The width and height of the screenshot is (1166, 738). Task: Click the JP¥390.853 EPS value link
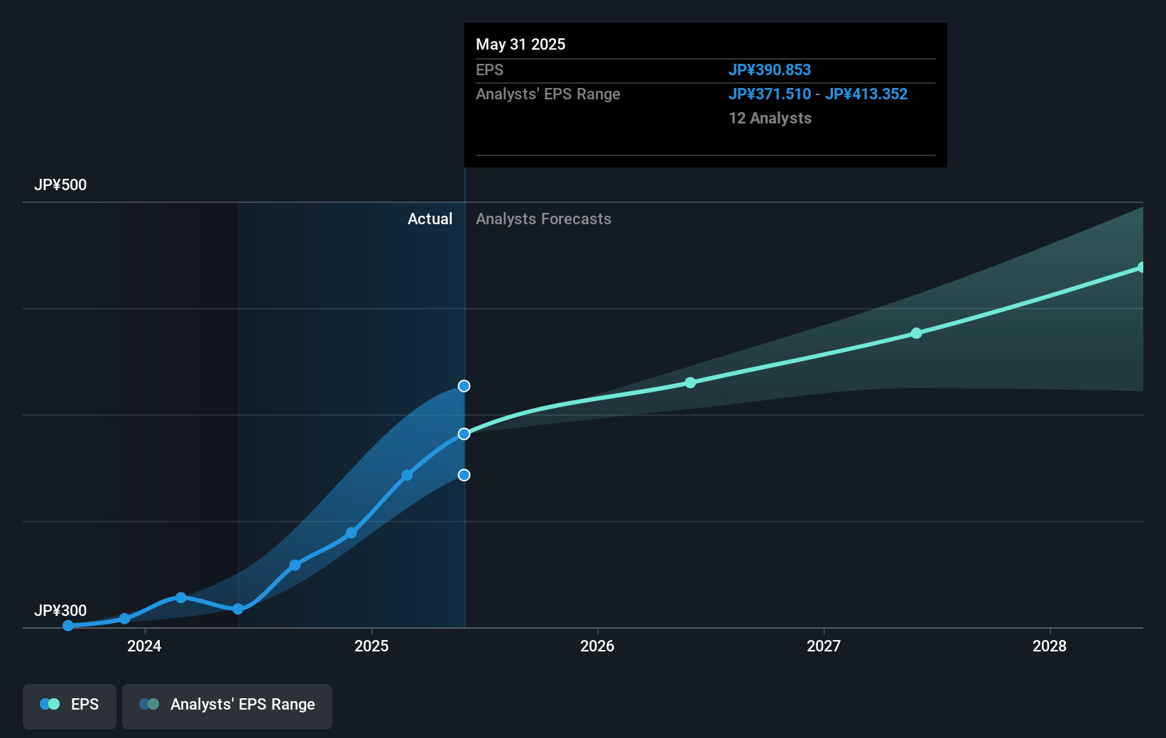770,70
